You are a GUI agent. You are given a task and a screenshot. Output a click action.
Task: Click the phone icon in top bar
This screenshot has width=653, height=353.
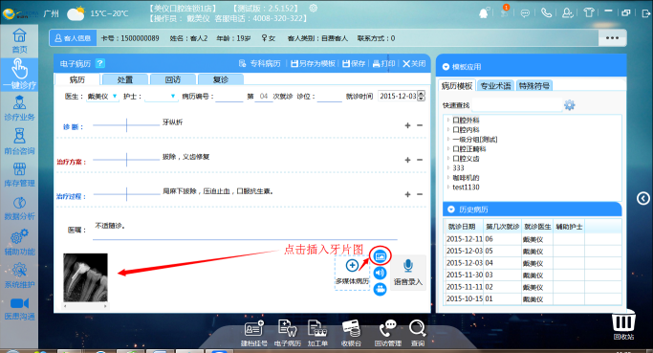[546, 13]
